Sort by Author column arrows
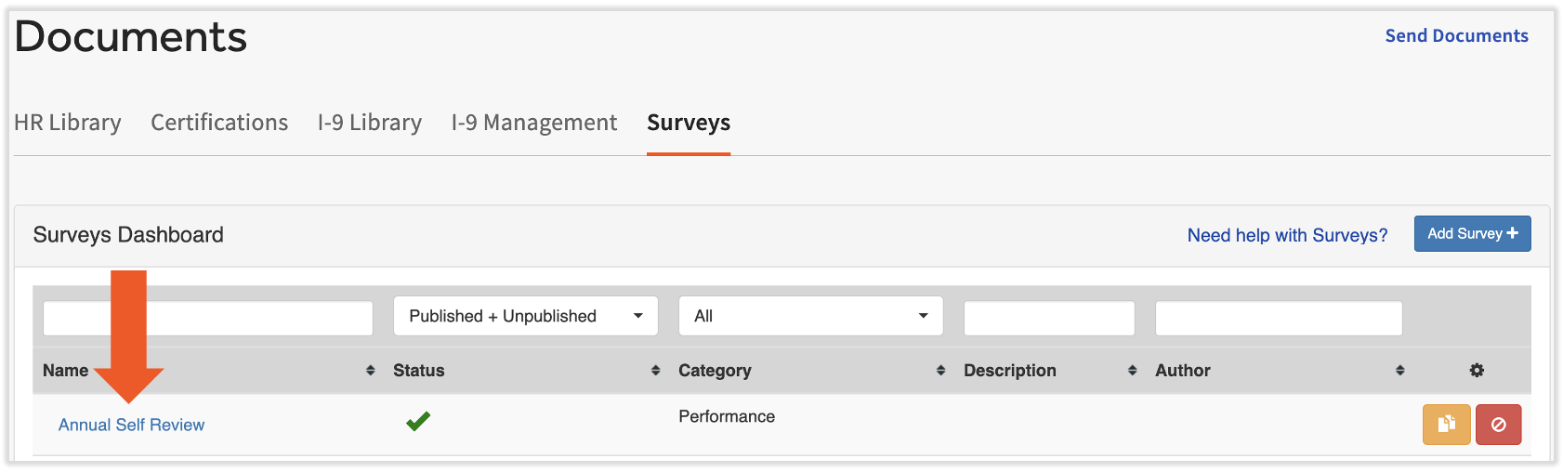The height and width of the screenshot is (472, 1563). [x=1399, y=371]
